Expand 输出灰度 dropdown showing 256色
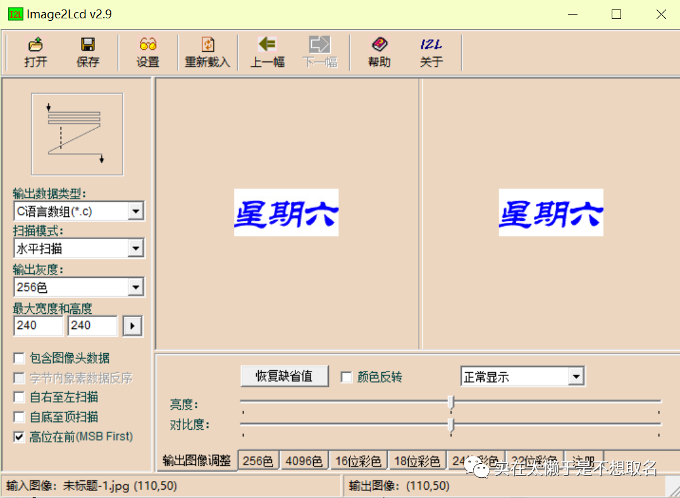This screenshot has height=498, width=680. (x=135, y=288)
